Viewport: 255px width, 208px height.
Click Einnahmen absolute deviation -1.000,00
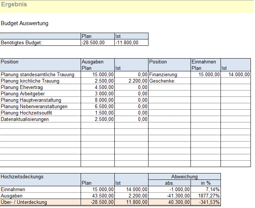169,190
